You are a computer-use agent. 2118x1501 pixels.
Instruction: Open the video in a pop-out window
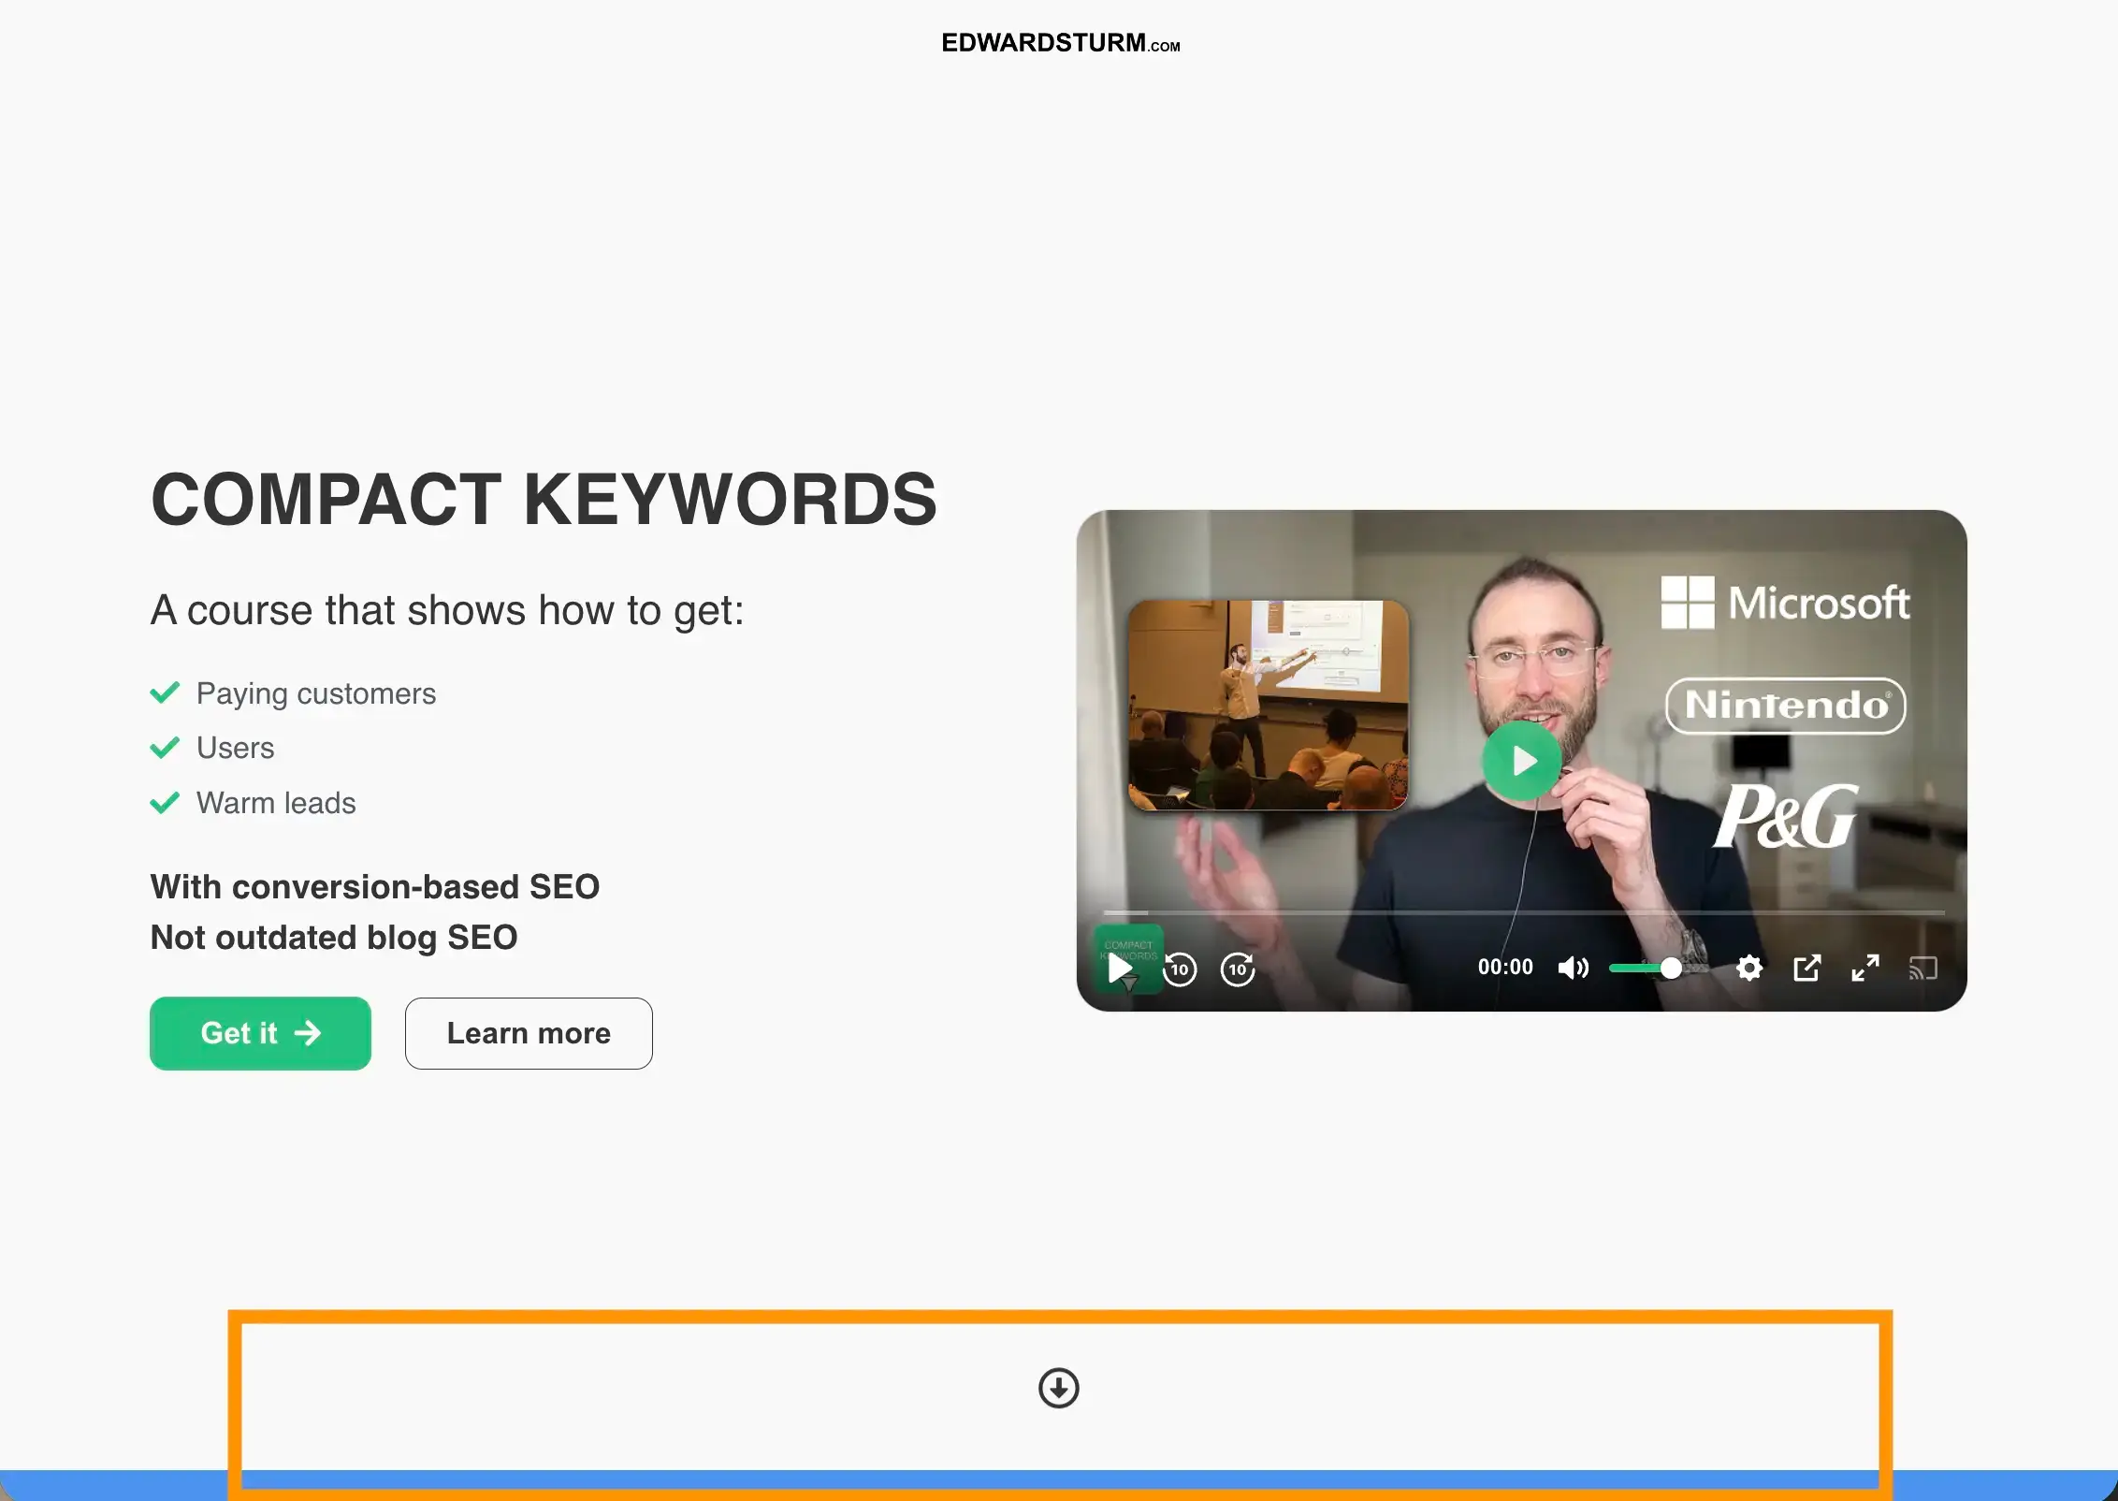tap(1806, 969)
